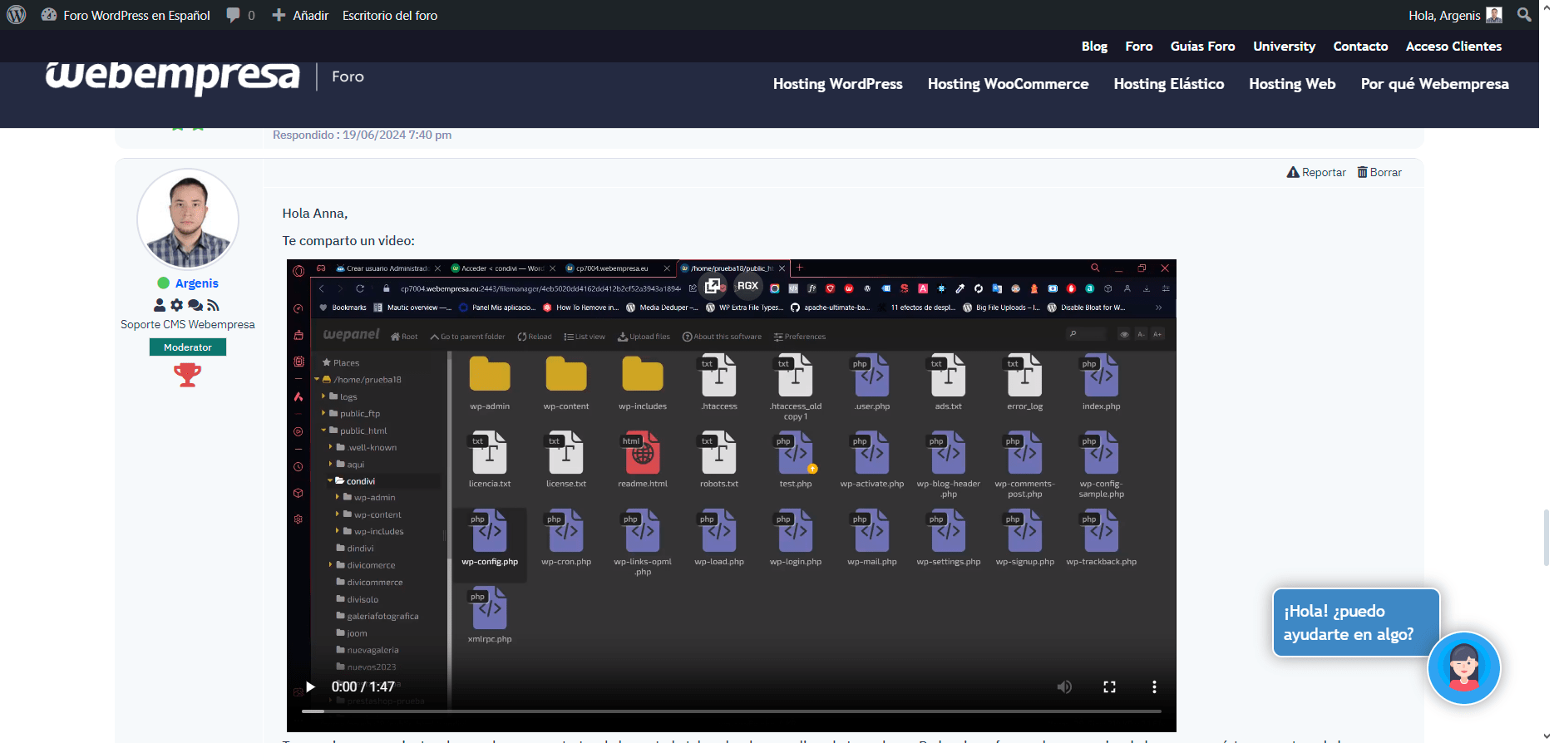
Task: Open the video's three-dot options menu
Action: pyautogui.click(x=1154, y=687)
